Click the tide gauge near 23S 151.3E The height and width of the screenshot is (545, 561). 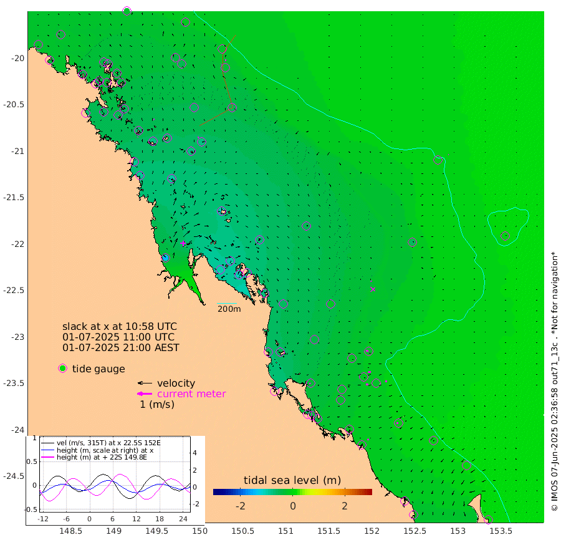pyautogui.click(x=315, y=339)
